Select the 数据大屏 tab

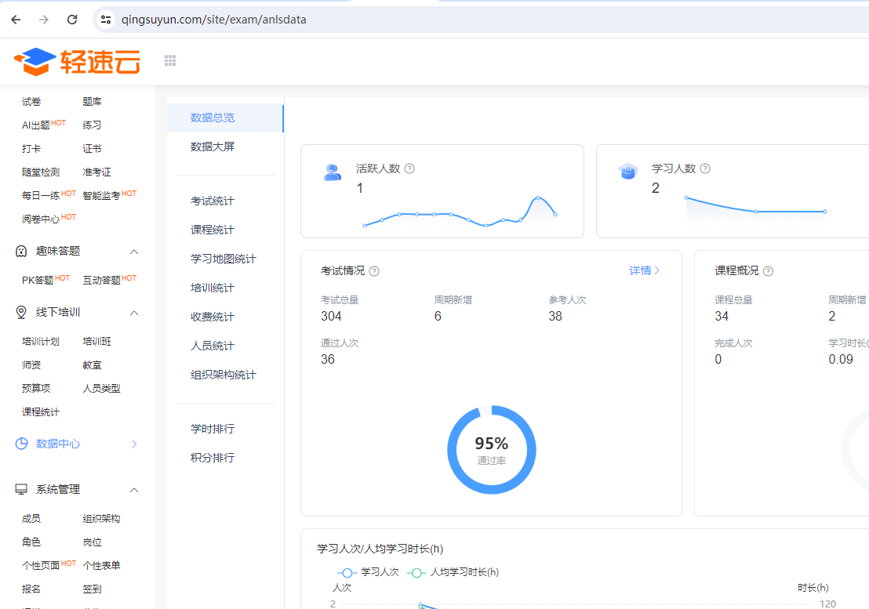213,147
